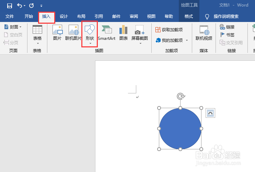The image size is (255, 172).
Task: Insert a 交叉引用 cross-reference
Action: point(231,43)
